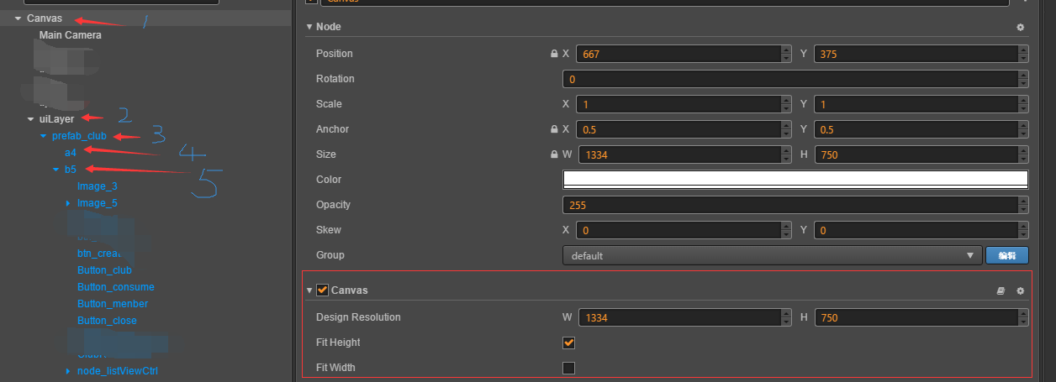
Task: Click the lock icon beside Anchor
Action: (x=553, y=129)
